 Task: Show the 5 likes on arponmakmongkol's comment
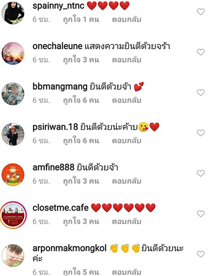[x=81, y=272]
